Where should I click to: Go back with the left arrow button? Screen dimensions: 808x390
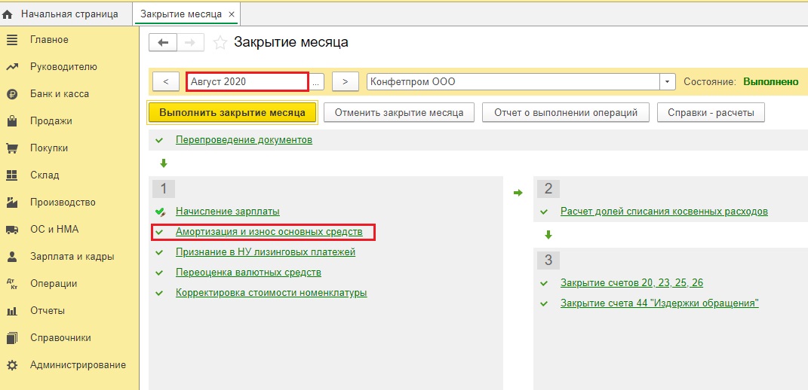[163, 42]
